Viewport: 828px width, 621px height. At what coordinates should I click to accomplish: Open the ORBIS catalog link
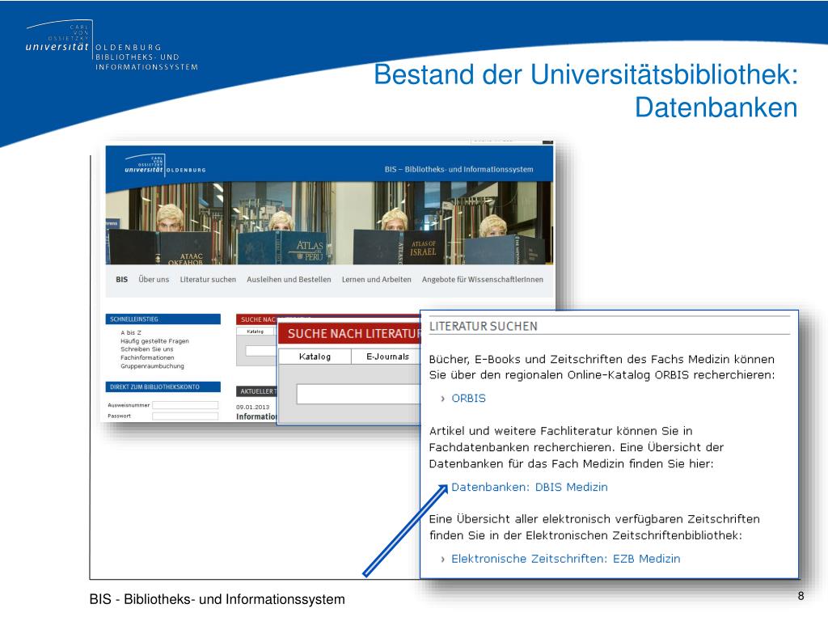pos(468,398)
